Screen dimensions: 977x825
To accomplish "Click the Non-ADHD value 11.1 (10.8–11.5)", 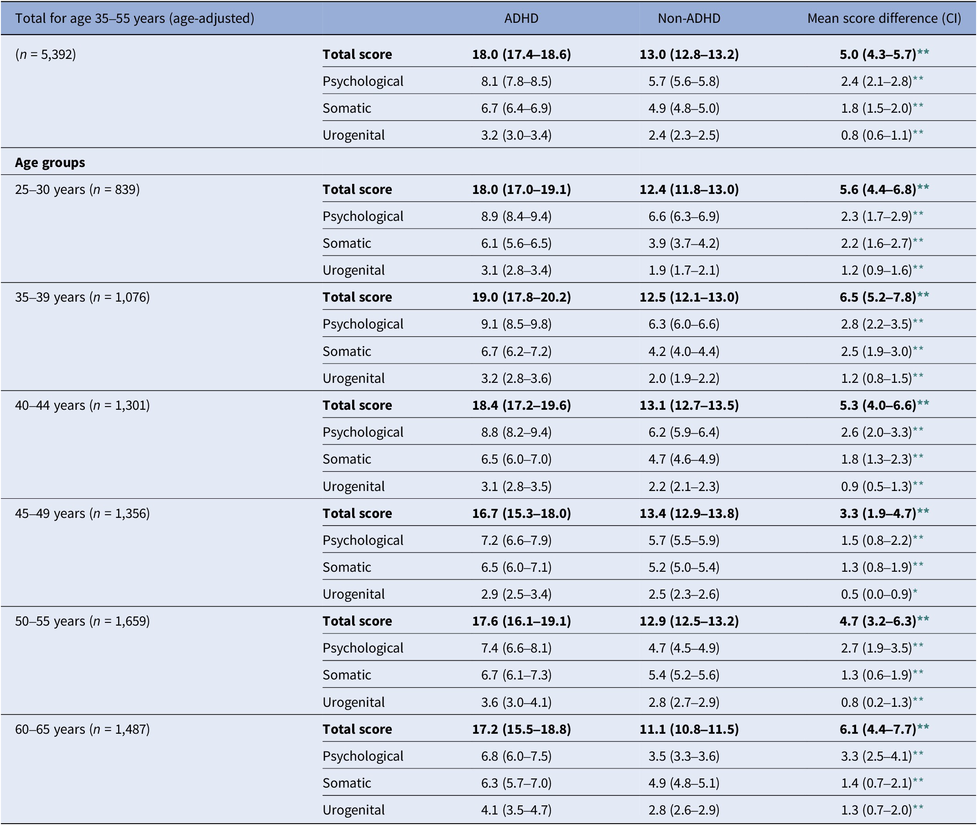I will (x=689, y=729).
